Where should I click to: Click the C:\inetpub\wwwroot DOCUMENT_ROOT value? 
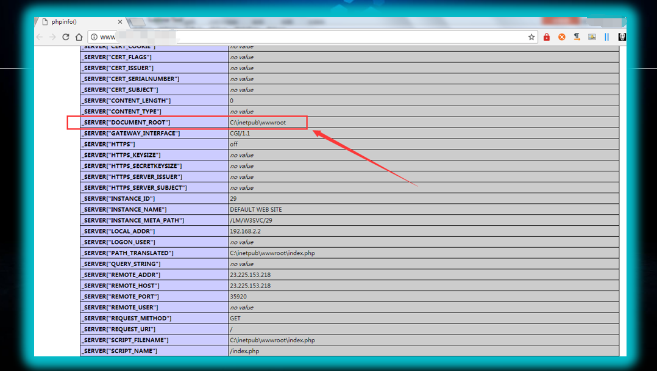(x=258, y=123)
